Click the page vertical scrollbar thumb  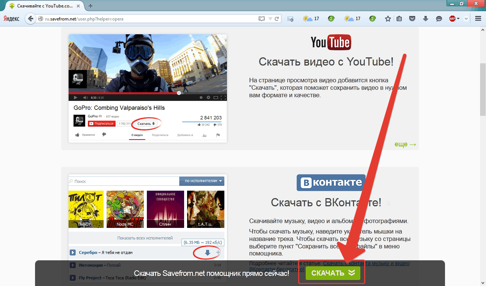[483, 90]
